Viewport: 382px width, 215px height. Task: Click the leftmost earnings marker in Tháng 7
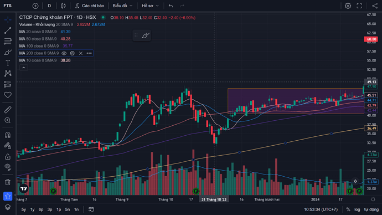pyautogui.click(x=53, y=191)
